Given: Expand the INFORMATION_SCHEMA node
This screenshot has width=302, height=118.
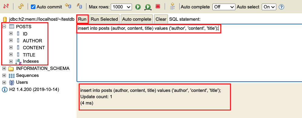Looking at the screenshot, I should click(4, 68).
